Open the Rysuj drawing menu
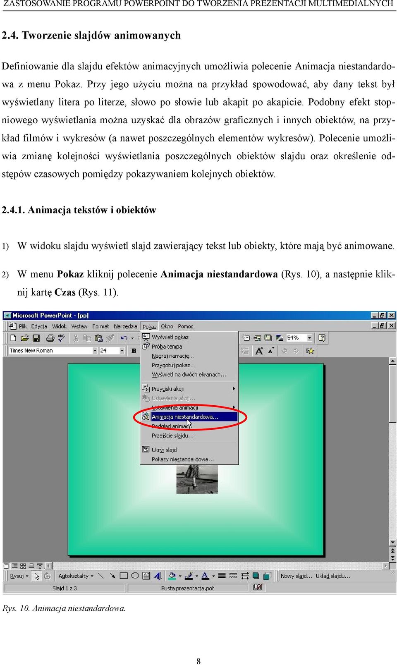This screenshot has height=665, width=397. (19, 576)
